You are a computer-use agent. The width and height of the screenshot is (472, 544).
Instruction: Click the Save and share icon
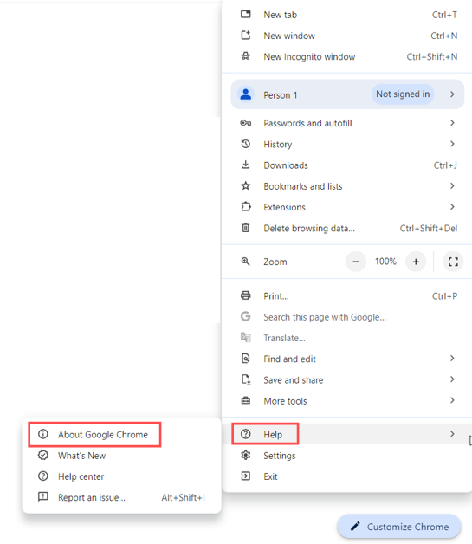click(246, 379)
